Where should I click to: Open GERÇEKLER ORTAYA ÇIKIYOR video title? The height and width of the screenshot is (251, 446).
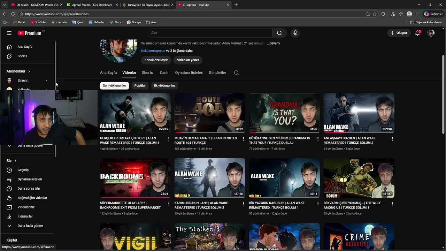click(x=130, y=140)
